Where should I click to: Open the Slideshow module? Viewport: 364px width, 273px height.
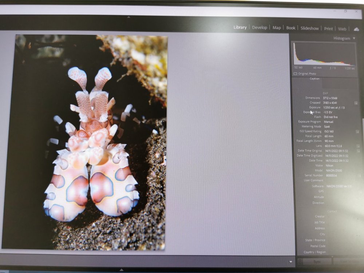point(309,28)
